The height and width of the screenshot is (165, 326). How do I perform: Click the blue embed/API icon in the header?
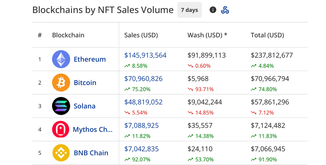tap(225, 10)
